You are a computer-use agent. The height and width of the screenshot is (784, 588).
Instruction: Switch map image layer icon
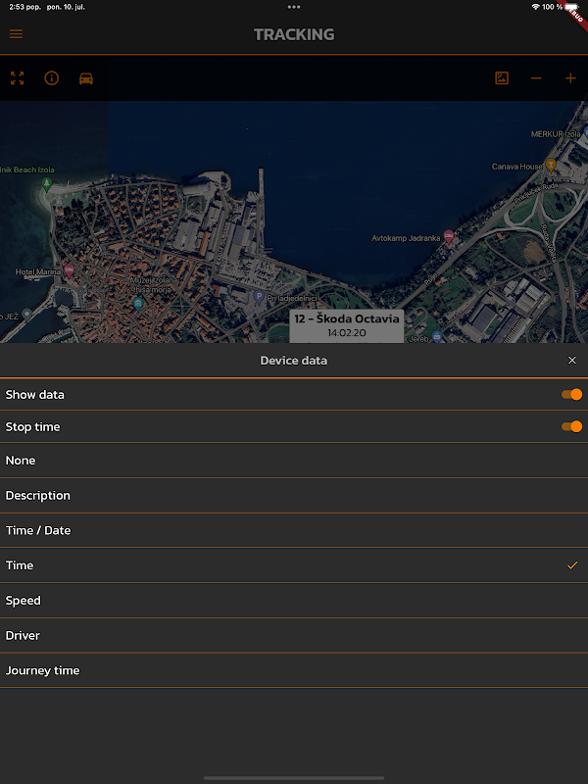[x=502, y=78]
